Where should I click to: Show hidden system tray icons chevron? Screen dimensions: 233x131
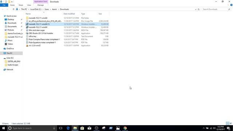(x=204, y=128)
